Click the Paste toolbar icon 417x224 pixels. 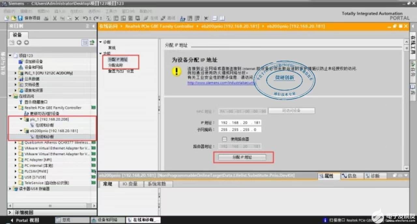pos(70,18)
